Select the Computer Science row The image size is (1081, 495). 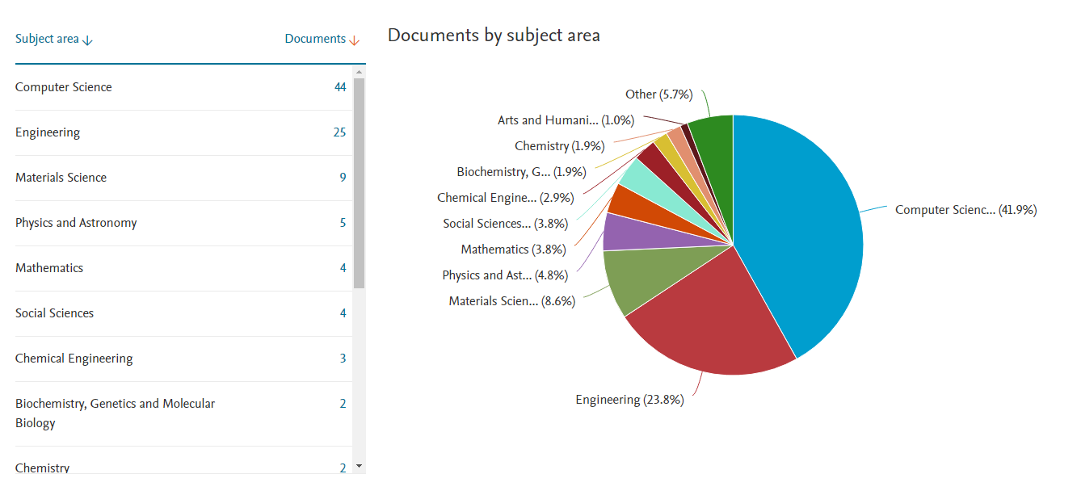click(64, 87)
